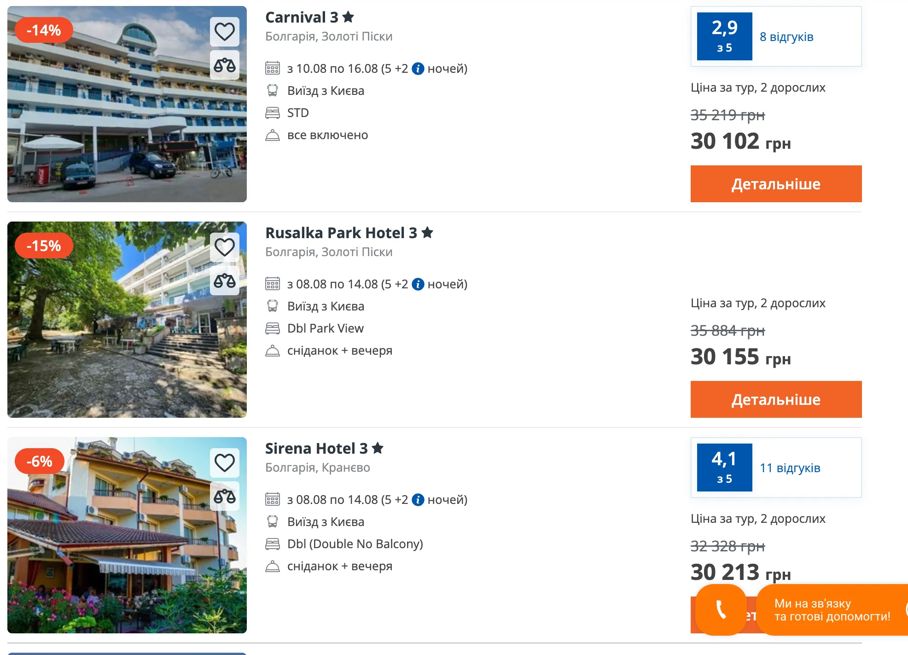View Sirena Hotel photo thumbnail
Screen dimensions: 908x655
point(127,535)
